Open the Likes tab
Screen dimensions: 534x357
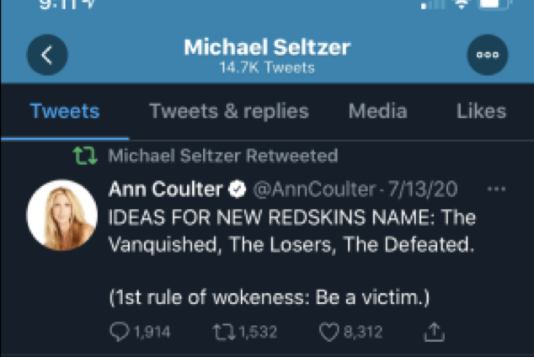click(481, 111)
